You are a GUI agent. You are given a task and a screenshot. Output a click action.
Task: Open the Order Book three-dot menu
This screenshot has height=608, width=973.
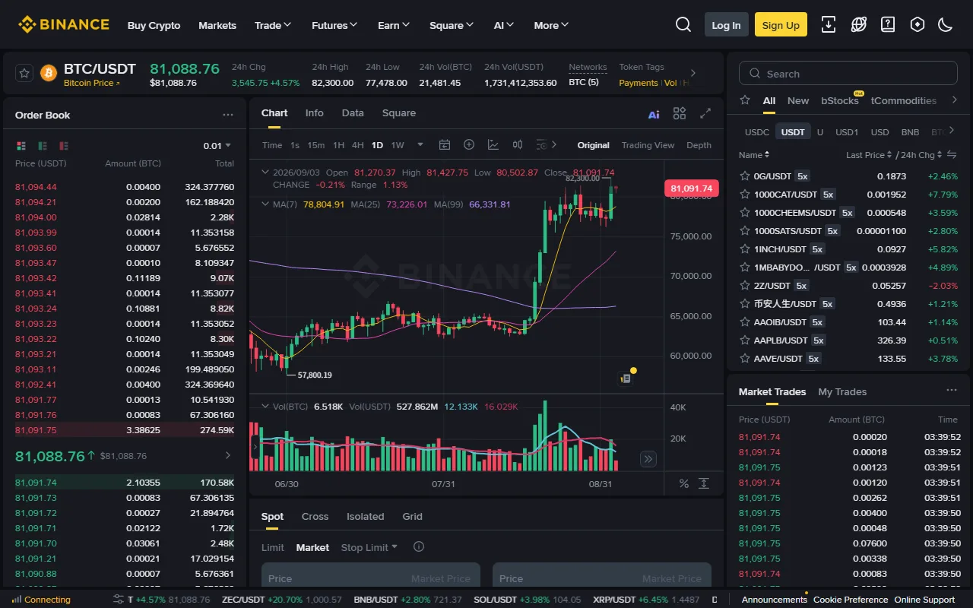pos(228,115)
